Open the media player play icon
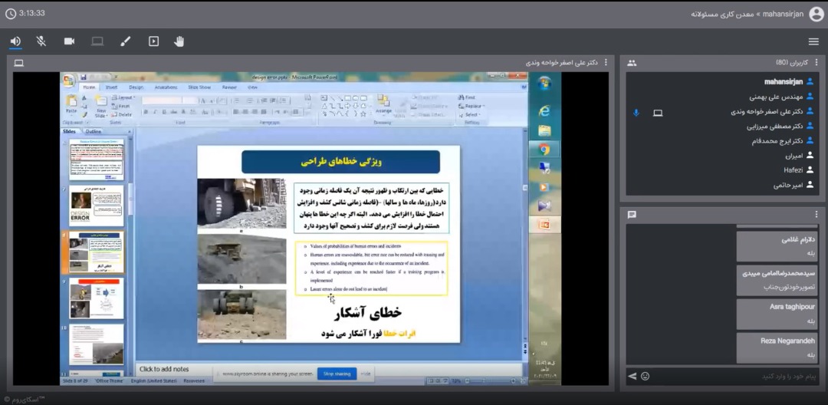 [153, 41]
